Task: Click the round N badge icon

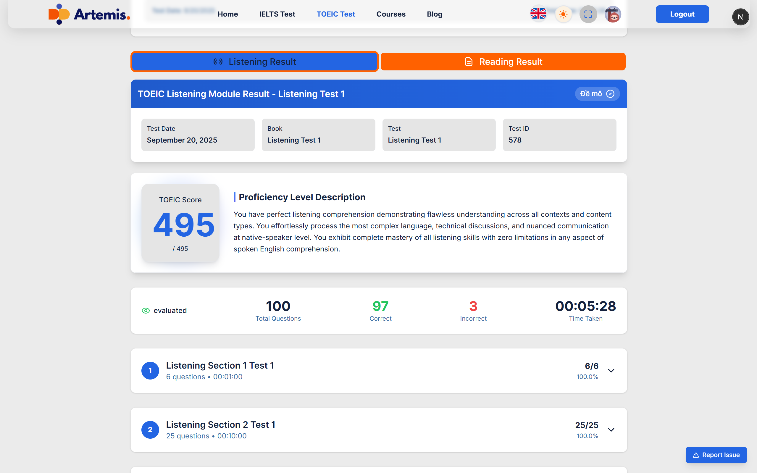Action: pos(740,17)
